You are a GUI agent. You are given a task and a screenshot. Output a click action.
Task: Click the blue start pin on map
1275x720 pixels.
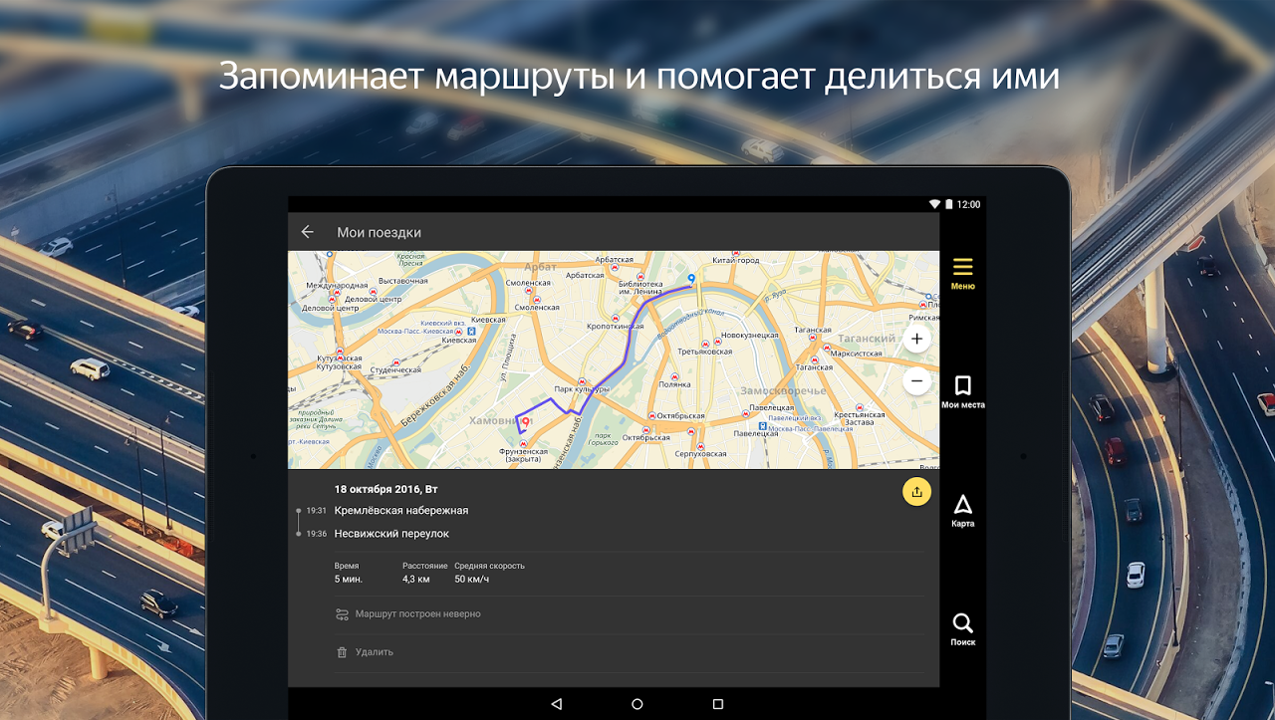691,280
